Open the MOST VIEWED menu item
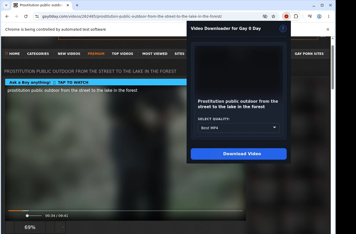 155,54
